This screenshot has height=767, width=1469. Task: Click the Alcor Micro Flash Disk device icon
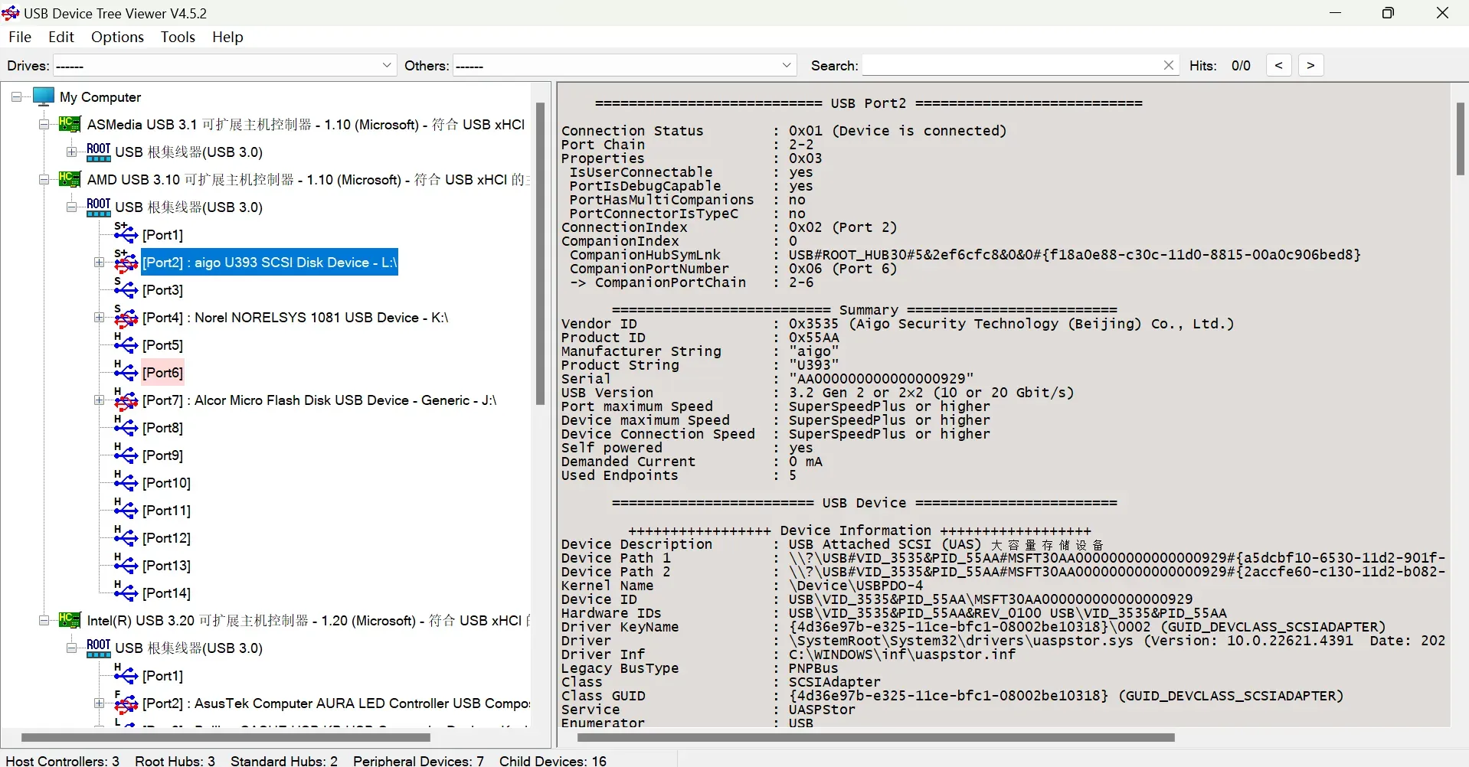126,400
